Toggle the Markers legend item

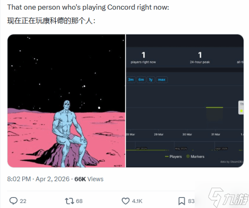tap(195, 157)
